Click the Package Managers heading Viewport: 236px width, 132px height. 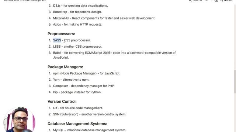pos(65,67)
